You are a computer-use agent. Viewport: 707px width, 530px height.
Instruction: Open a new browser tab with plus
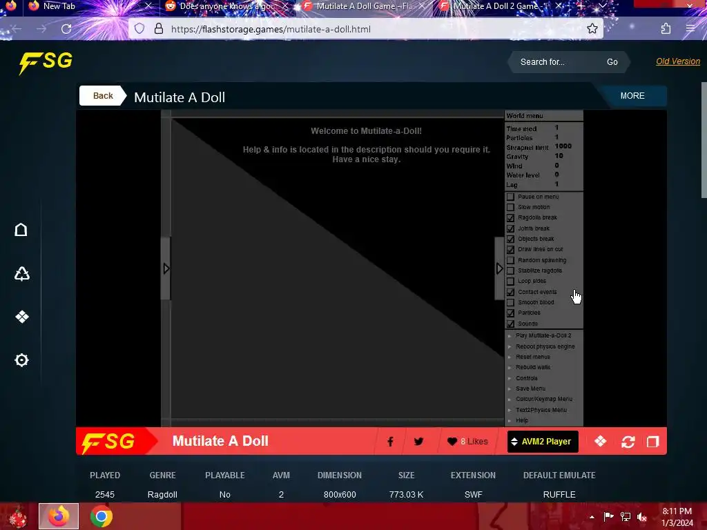(x=581, y=6)
